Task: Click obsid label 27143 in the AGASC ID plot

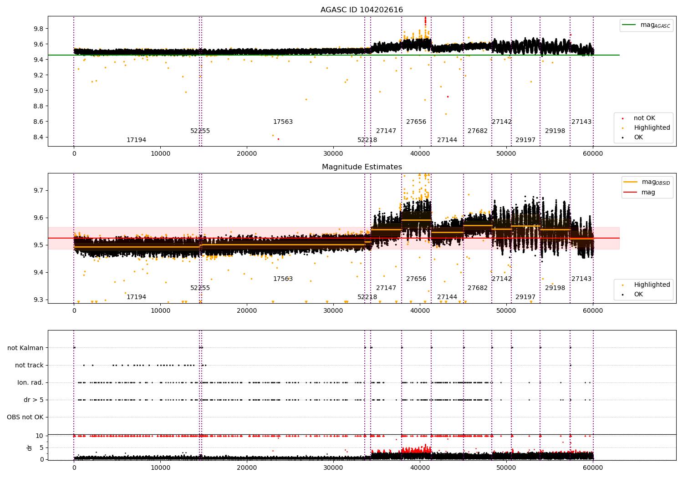Action: tap(581, 122)
